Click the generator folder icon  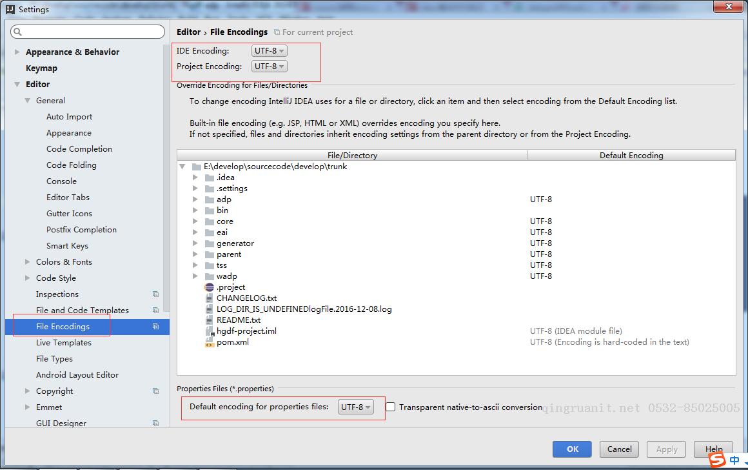pos(210,243)
